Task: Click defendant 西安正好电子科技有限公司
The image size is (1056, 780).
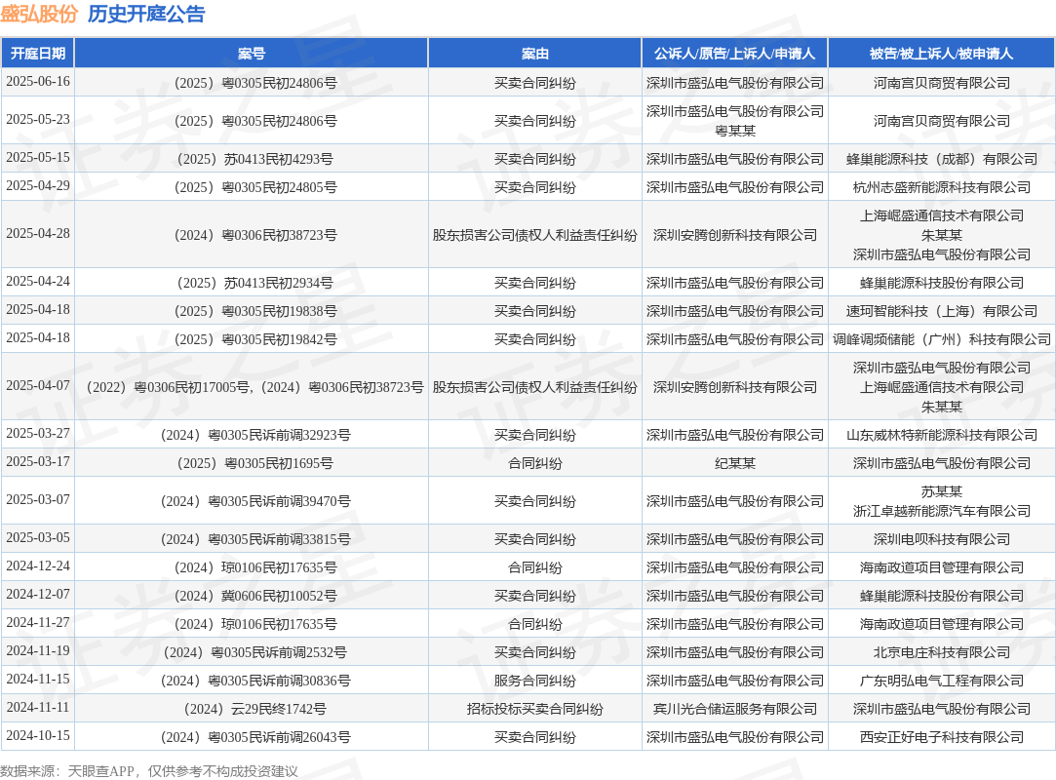Action: pyautogui.click(x=942, y=737)
